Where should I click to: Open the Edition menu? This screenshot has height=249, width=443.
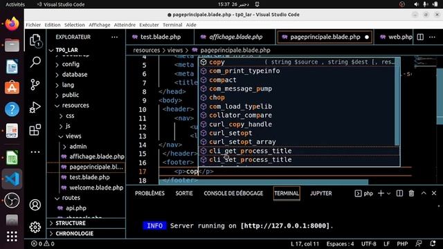53,25
